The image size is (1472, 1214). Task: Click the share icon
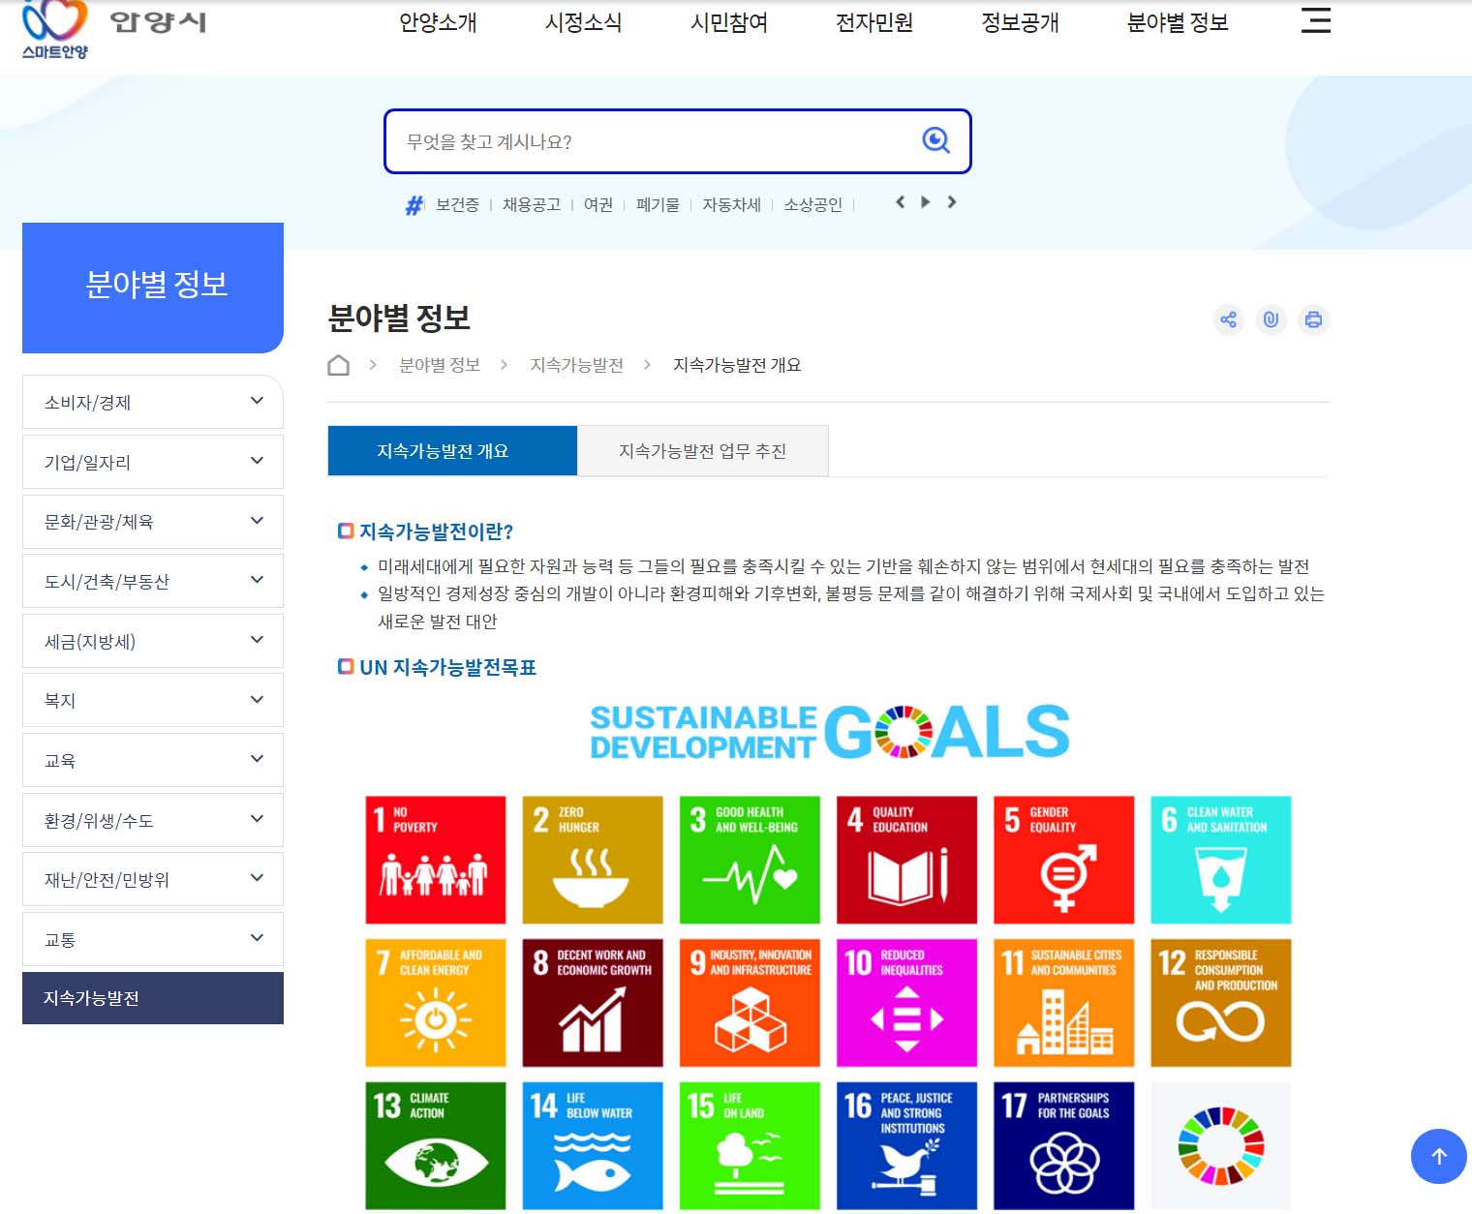1229,319
